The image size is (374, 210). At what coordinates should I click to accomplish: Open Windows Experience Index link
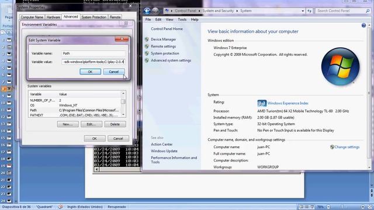288,103
